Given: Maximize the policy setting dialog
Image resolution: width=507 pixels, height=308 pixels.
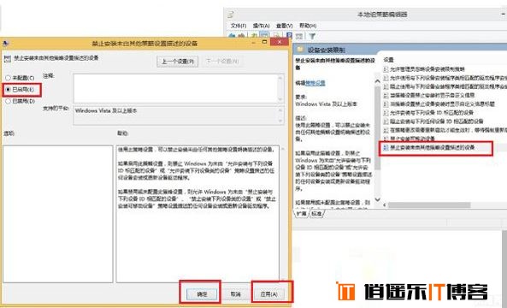Looking at the screenshot, I should [264, 42].
